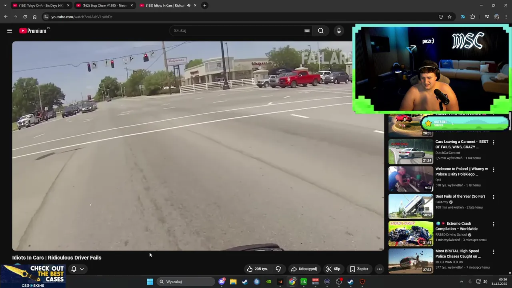Open the browser home page
The width and height of the screenshot is (512, 288).
point(35,17)
